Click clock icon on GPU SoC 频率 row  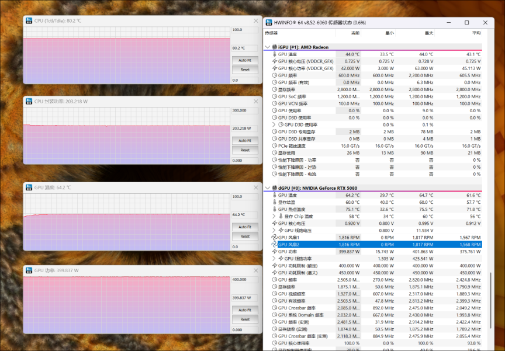coord(275,96)
